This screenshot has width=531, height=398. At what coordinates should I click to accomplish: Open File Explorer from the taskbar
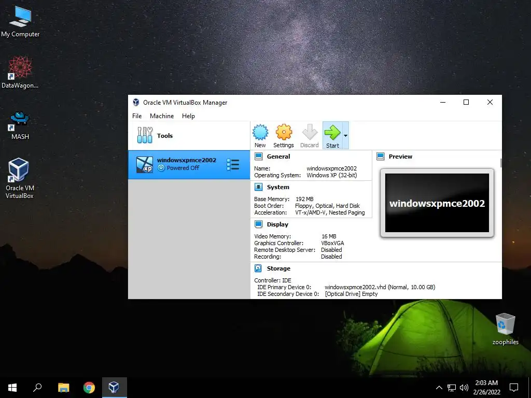click(63, 388)
